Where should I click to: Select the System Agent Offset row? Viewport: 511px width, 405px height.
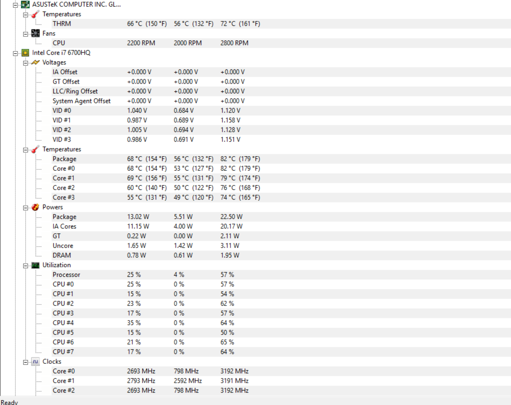click(x=82, y=101)
